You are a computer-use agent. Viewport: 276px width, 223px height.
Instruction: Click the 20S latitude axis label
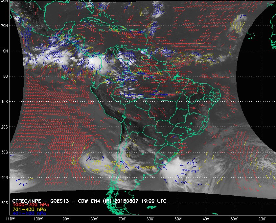tap(5, 127)
